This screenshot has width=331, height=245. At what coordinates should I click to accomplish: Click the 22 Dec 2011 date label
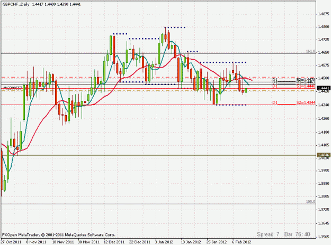pyautogui.click(x=140, y=242)
